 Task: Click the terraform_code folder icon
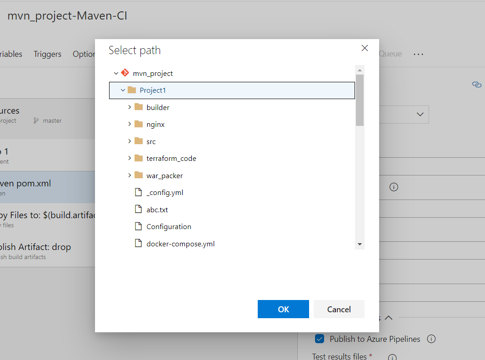click(139, 158)
